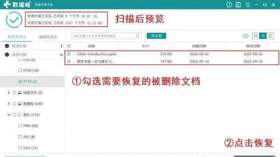Check the SVG (15) checkbox
Image resolution: width=280 pixels, height=157 pixels.
coord(20,148)
